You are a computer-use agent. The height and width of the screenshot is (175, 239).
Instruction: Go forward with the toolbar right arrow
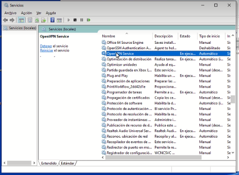pos(12,20)
